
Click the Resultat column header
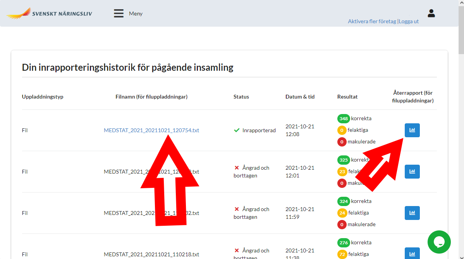(347, 97)
